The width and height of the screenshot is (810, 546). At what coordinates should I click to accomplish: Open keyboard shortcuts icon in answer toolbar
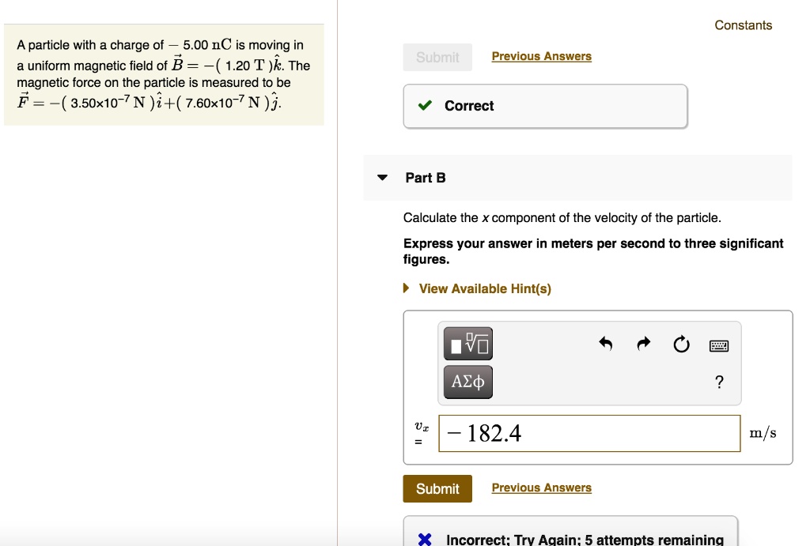click(718, 345)
